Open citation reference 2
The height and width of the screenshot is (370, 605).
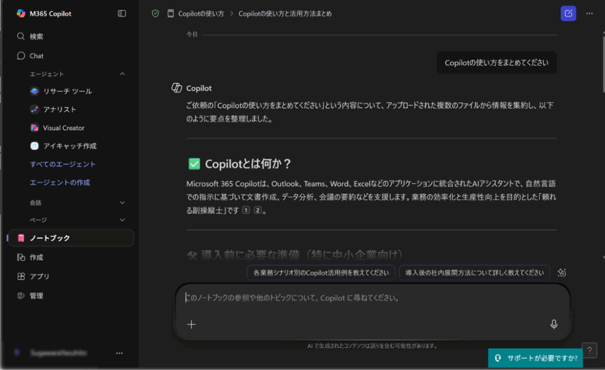(x=258, y=210)
